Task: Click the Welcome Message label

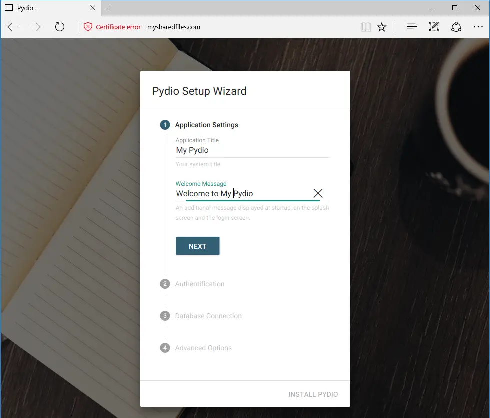Action: pyautogui.click(x=201, y=184)
